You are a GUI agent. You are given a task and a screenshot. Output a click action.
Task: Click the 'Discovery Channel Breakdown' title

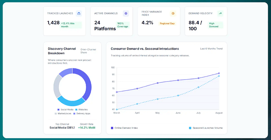click(62, 51)
